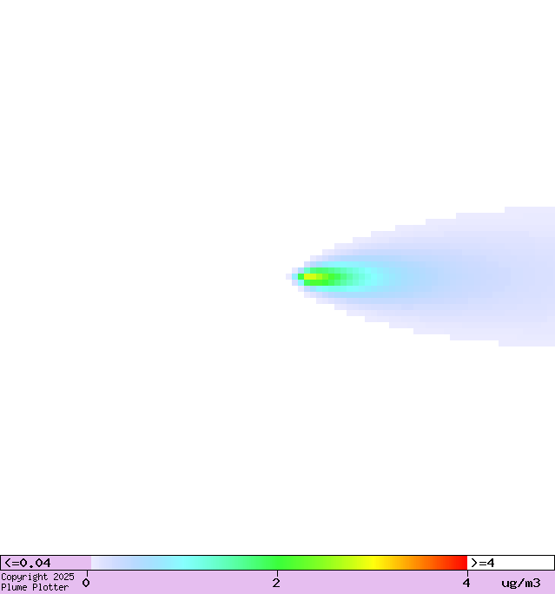The height and width of the screenshot is (594, 555).
Task: Click the ">=4" legend box
Action: point(510,563)
